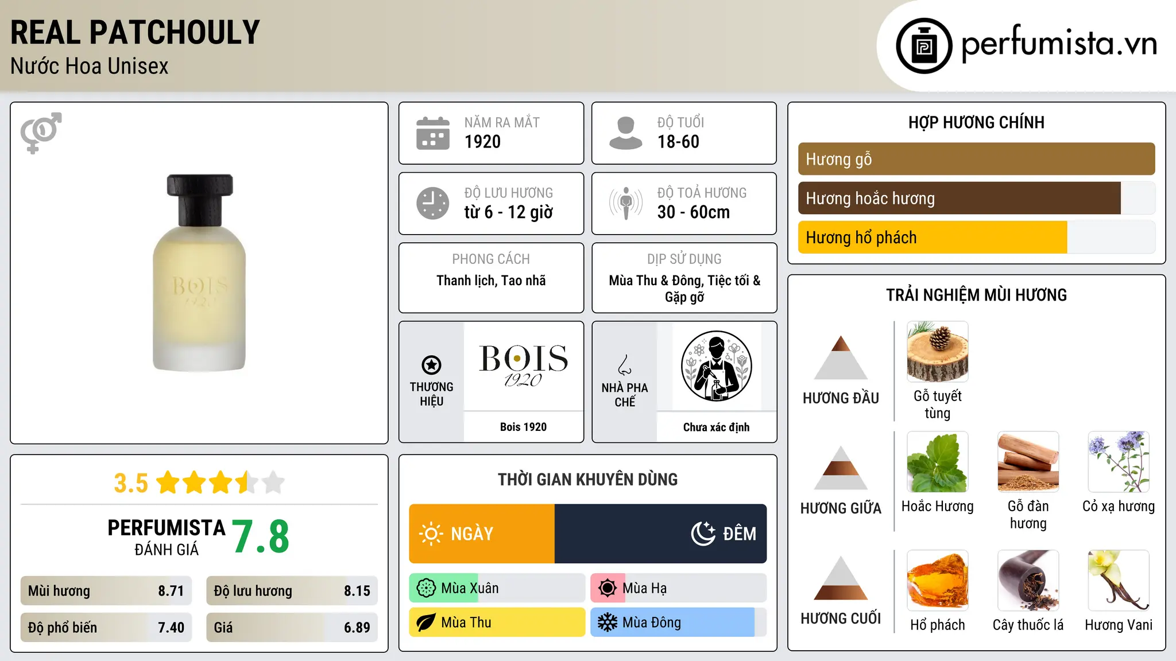Click the Độ lưu hương 8.15 score row
This screenshot has height=661, width=1176.
pyautogui.click(x=292, y=591)
